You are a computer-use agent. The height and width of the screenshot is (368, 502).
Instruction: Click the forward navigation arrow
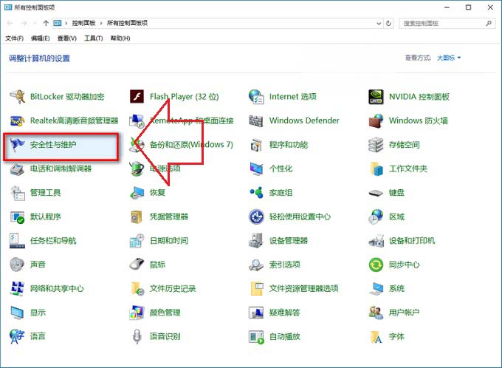click(x=24, y=23)
